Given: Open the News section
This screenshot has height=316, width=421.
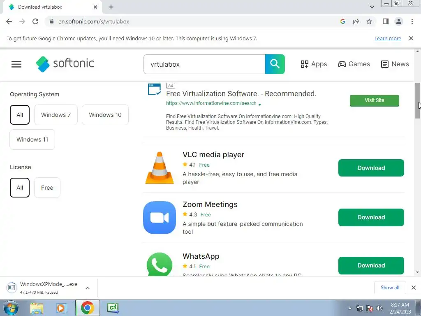Looking at the screenshot, I should click(x=395, y=64).
